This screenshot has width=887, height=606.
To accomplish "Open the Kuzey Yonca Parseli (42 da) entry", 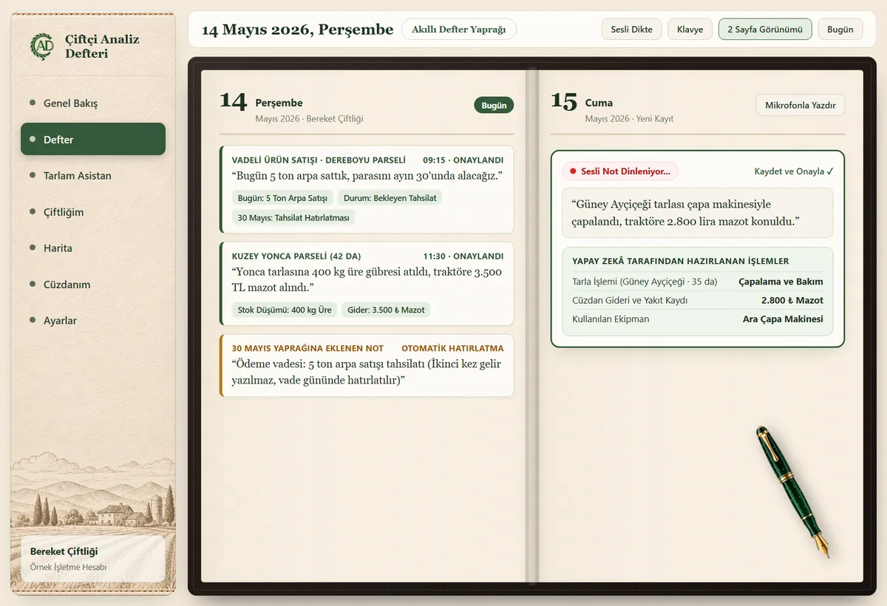I will pyautogui.click(x=367, y=284).
